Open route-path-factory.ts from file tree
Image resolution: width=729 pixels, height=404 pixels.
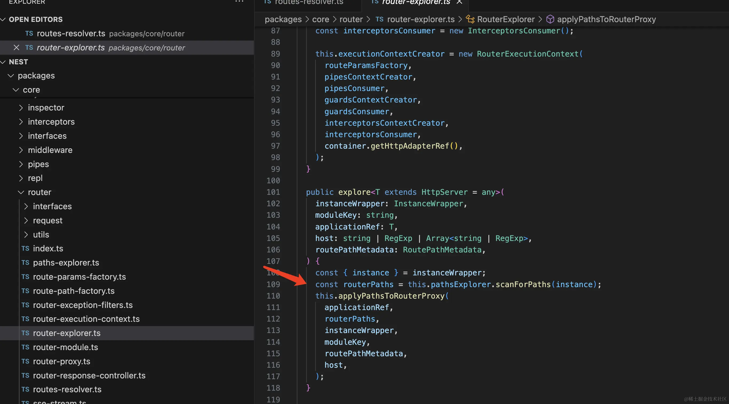[74, 291]
